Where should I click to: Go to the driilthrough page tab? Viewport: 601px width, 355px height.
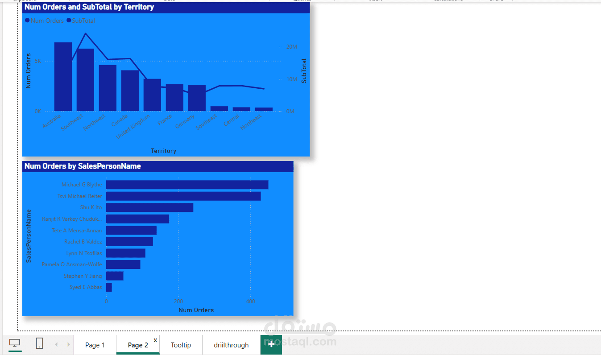(231, 345)
